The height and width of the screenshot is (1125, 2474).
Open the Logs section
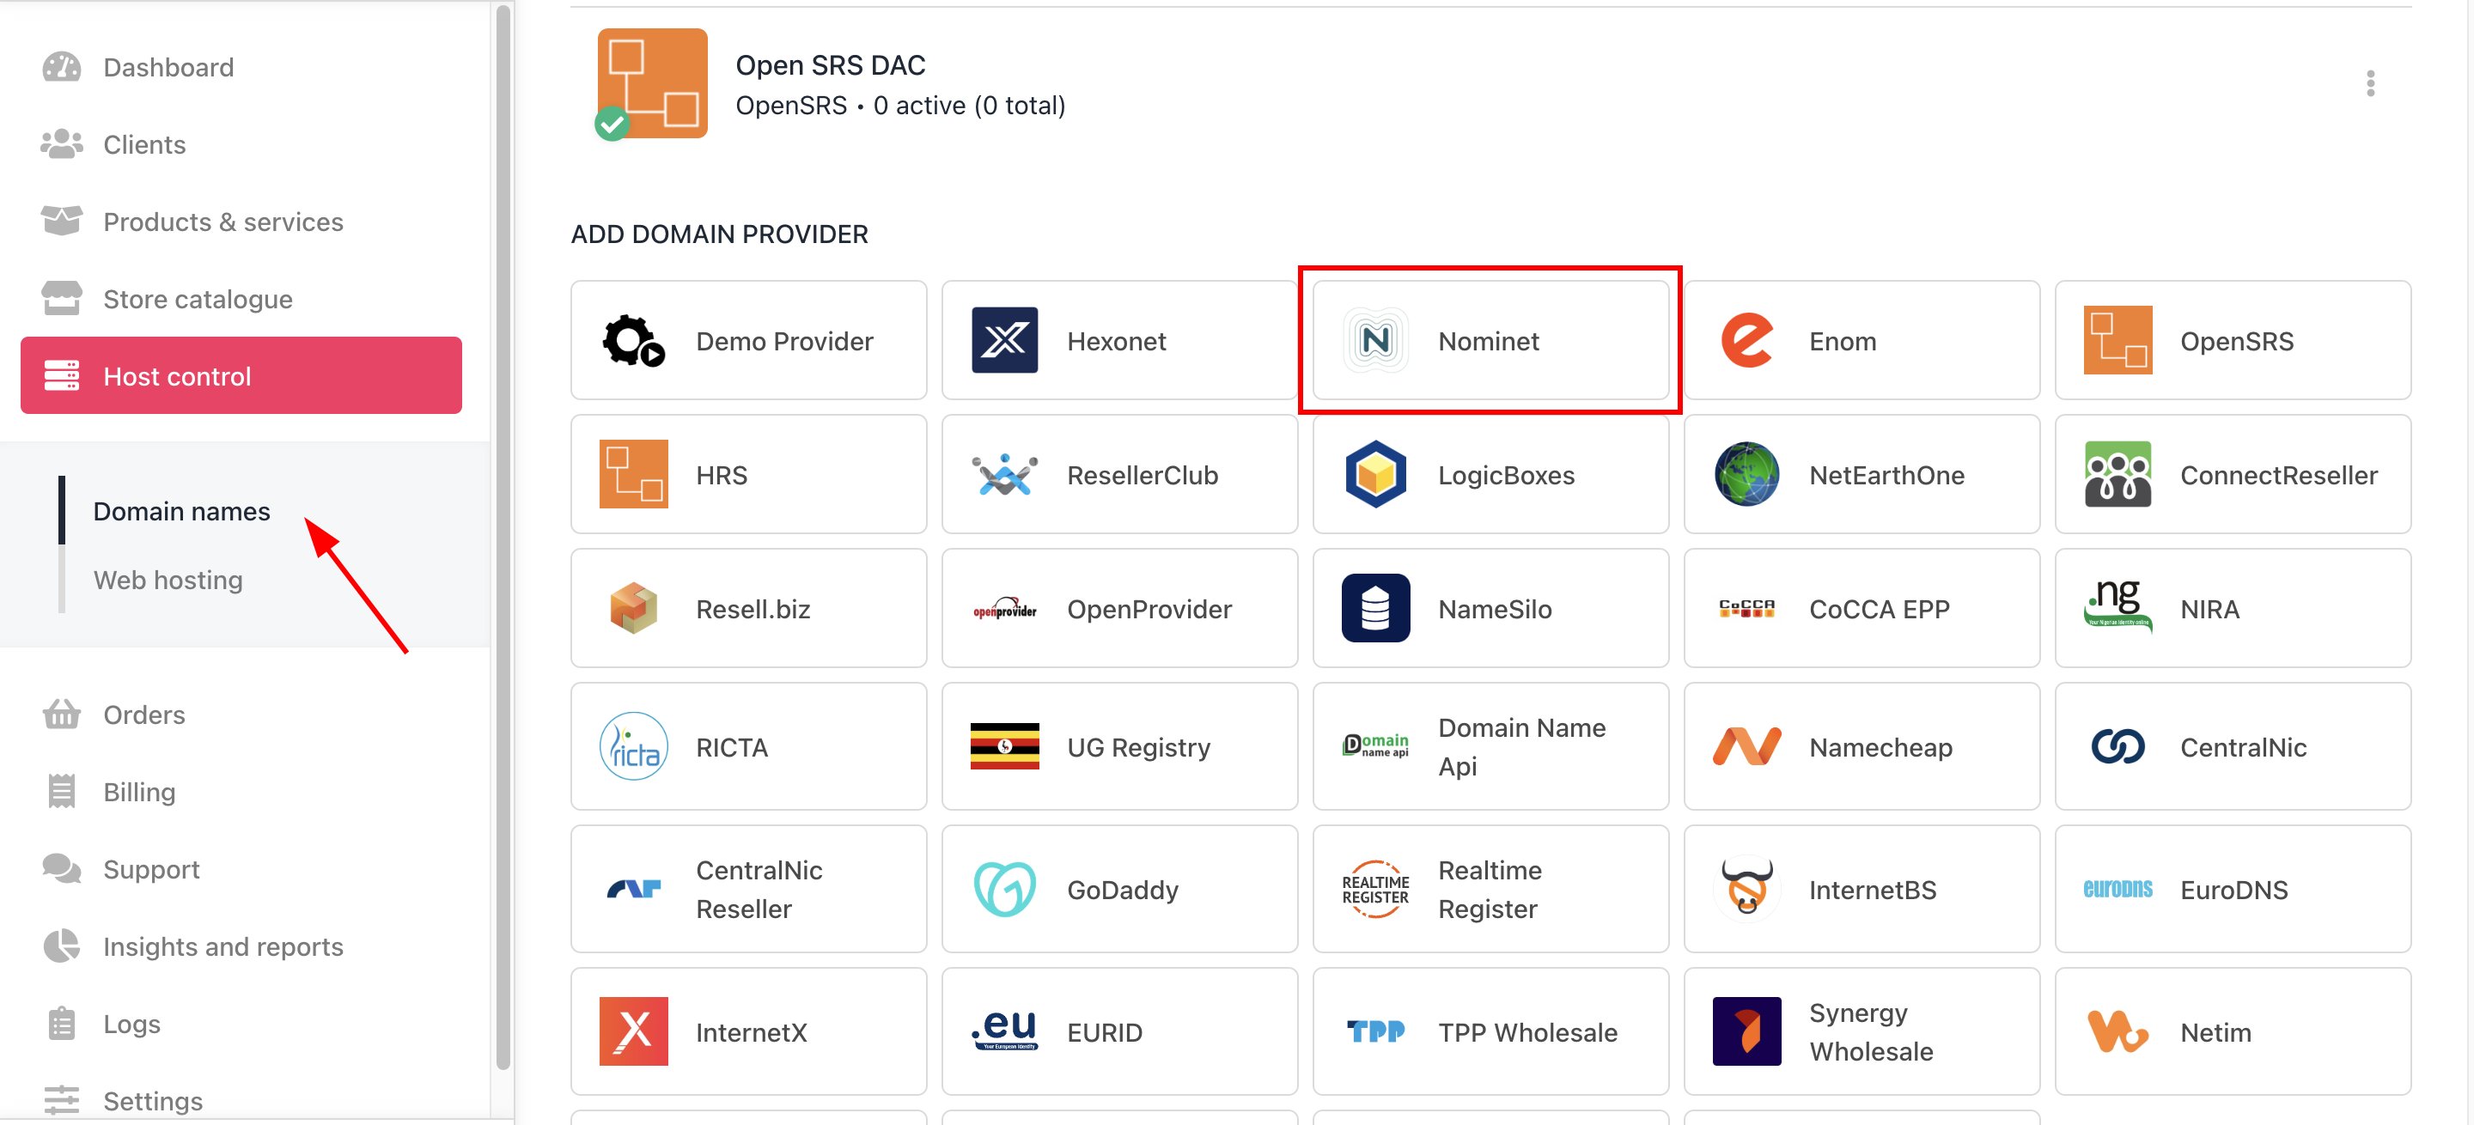(x=241, y=1024)
